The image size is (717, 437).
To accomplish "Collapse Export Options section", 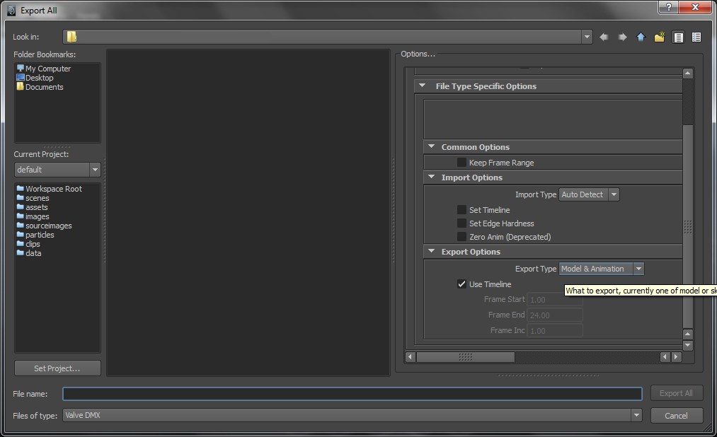I will [x=431, y=251].
